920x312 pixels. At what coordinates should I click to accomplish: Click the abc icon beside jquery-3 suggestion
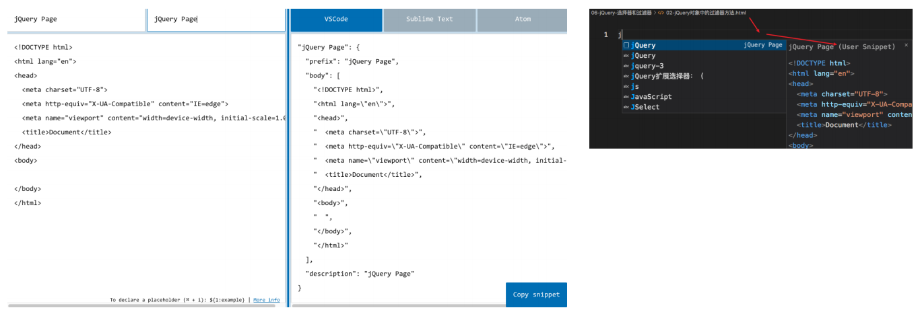click(x=626, y=66)
